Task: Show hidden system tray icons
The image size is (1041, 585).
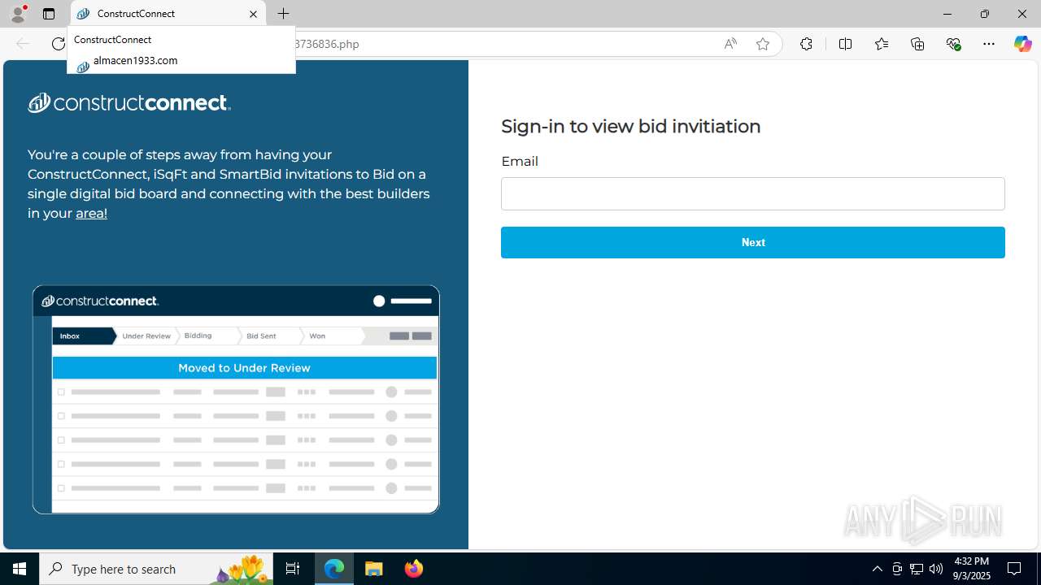Action: [877, 569]
